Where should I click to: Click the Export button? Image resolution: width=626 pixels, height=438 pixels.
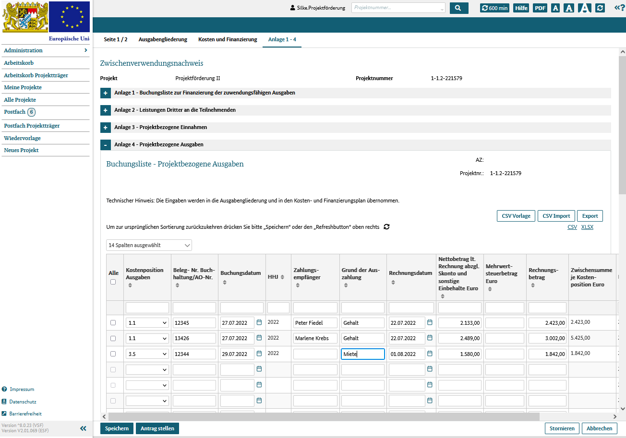(x=590, y=216)
